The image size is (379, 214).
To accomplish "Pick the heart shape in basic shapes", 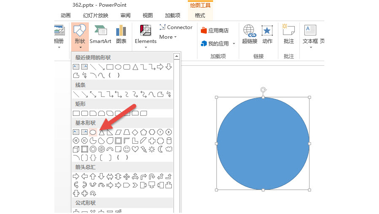I will 135,149.
